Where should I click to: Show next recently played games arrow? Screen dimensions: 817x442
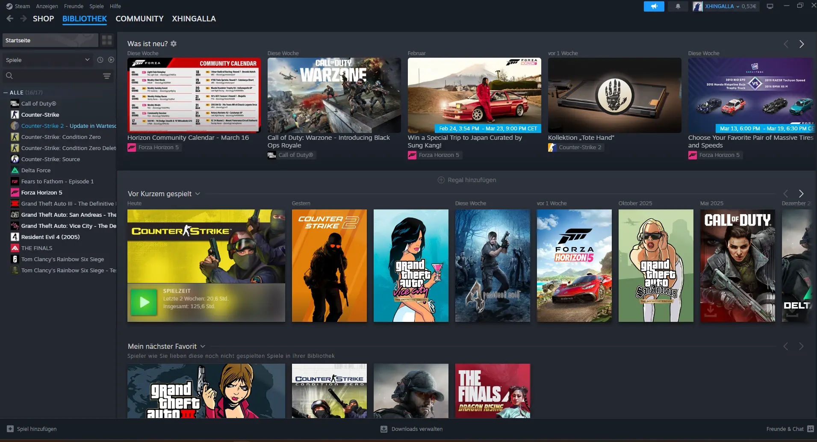[801, 194]
